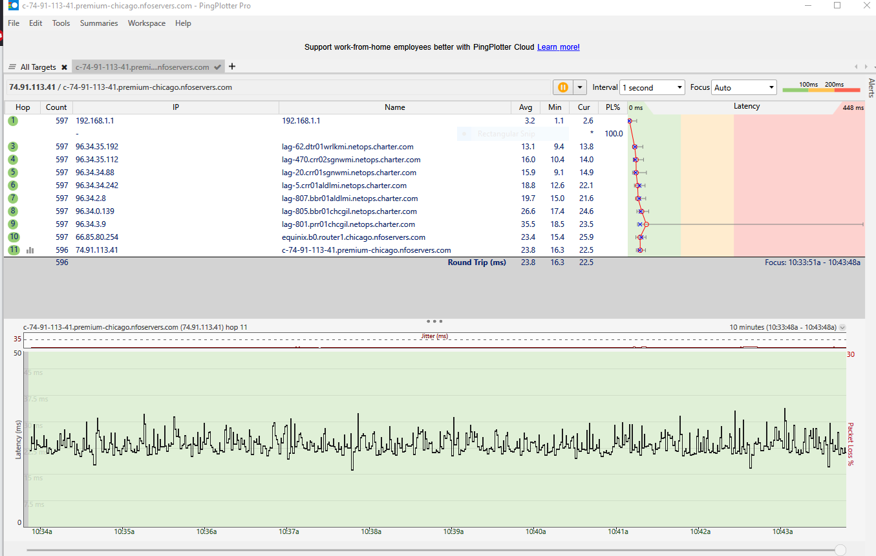Image resolution: width=876 pixels, height=556 pixels.
Task: Select hop 4 circle icon
Action: [13, 160]
